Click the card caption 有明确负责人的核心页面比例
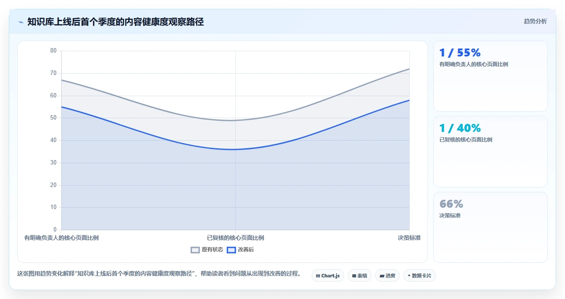565x299 pixels. tap(474, 64)
